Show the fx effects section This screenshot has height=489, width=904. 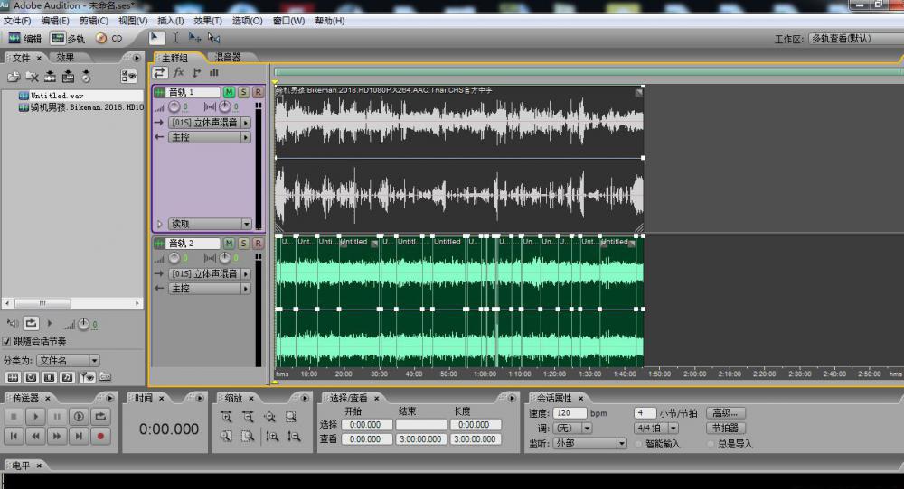coord(179,72)
